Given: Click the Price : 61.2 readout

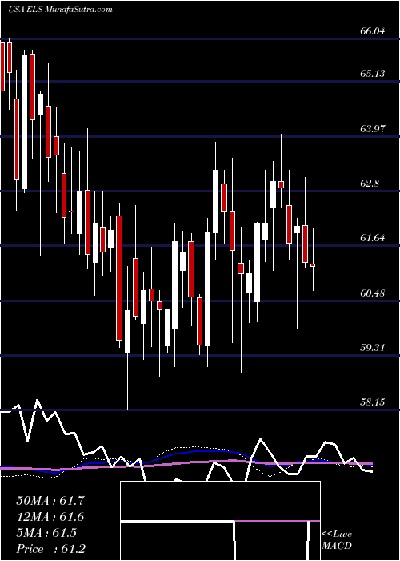Looking at the screenshot, I should tap(50, 549).
